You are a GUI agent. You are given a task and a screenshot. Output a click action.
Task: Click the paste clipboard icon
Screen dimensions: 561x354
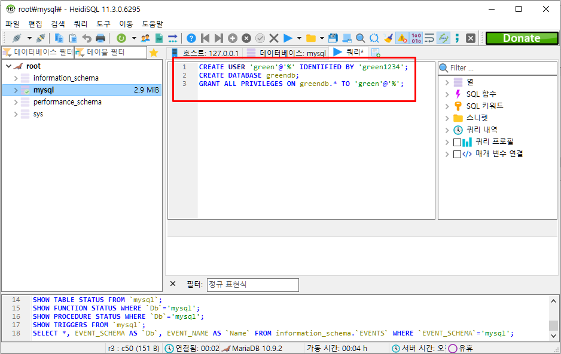72,38
